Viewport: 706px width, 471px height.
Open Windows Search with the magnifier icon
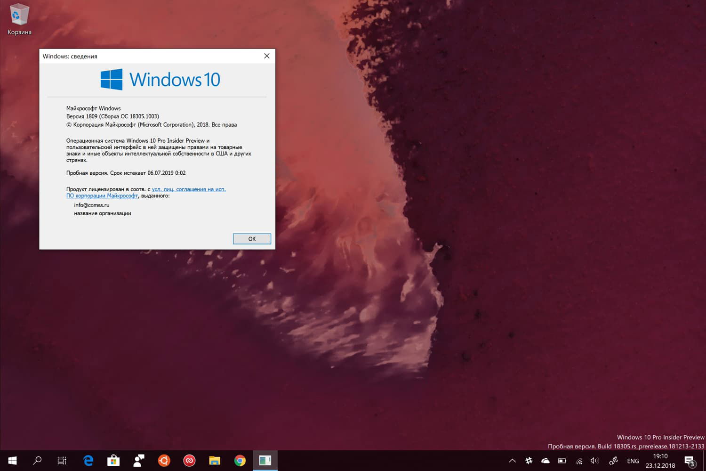coord(38,461)
